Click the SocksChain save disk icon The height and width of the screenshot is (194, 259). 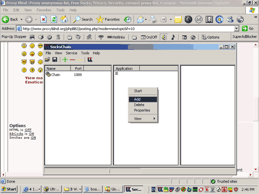coord(55,59)
